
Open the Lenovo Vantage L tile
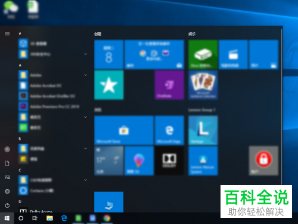pyautogui.click(x=203, y=130)
